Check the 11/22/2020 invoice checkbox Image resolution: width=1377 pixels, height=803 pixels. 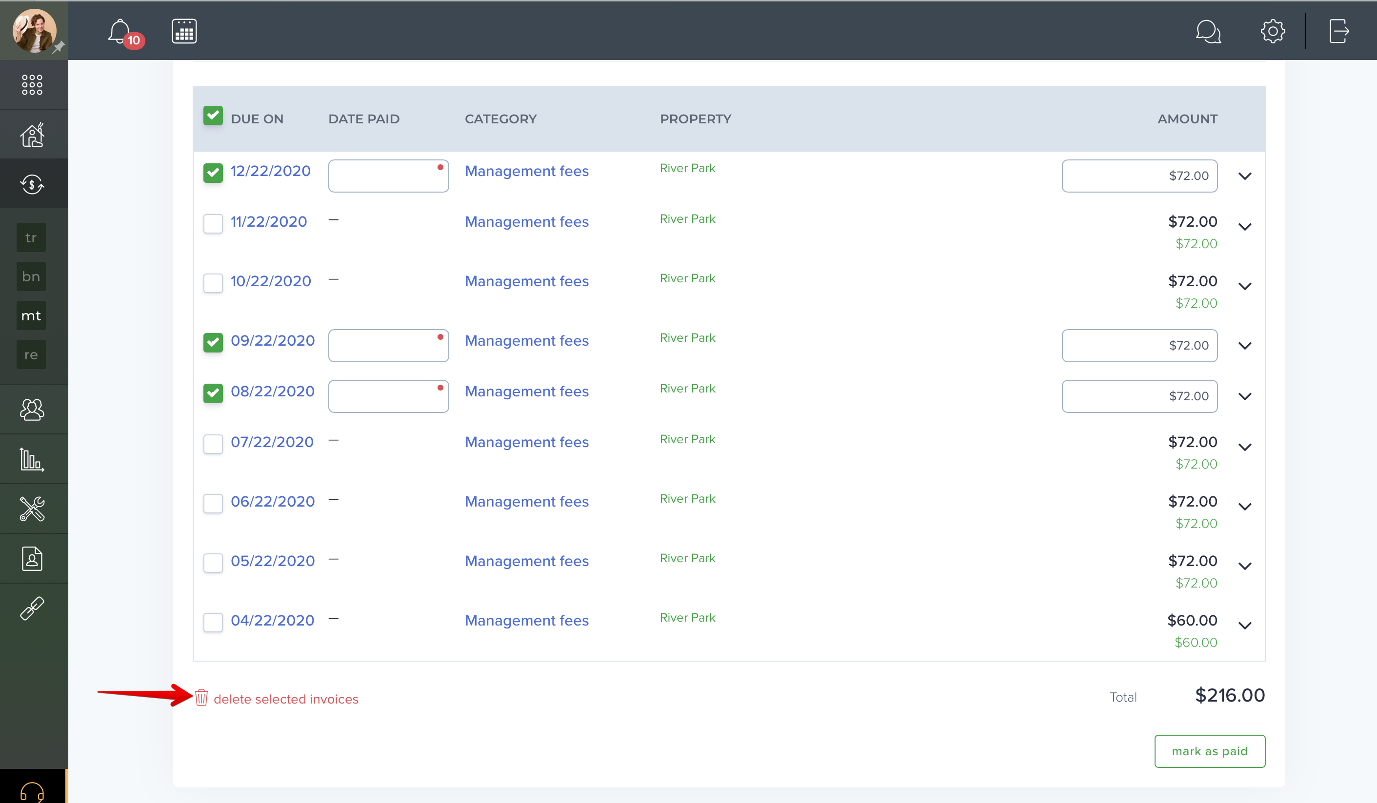click(x=213, y=223)
